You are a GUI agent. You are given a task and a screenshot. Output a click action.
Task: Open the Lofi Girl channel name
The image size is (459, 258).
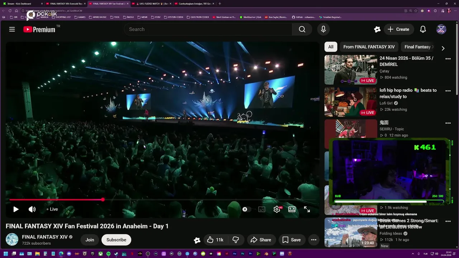point(386,103)
